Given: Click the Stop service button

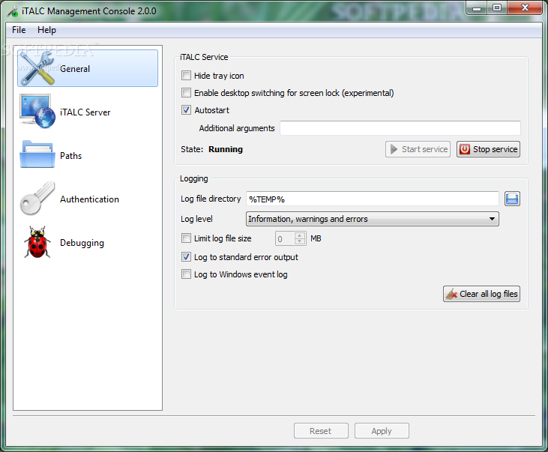Looking at the screenshot, I should 488,149.
